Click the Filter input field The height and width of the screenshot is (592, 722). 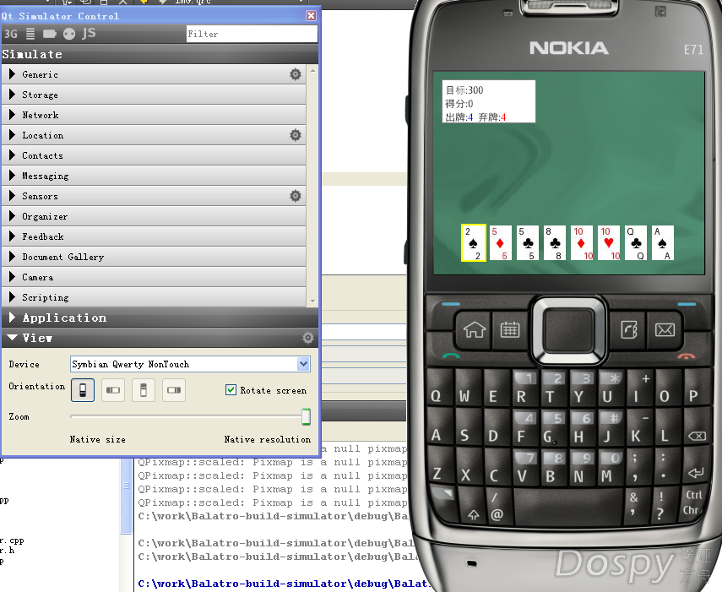[x=252, y=34]
